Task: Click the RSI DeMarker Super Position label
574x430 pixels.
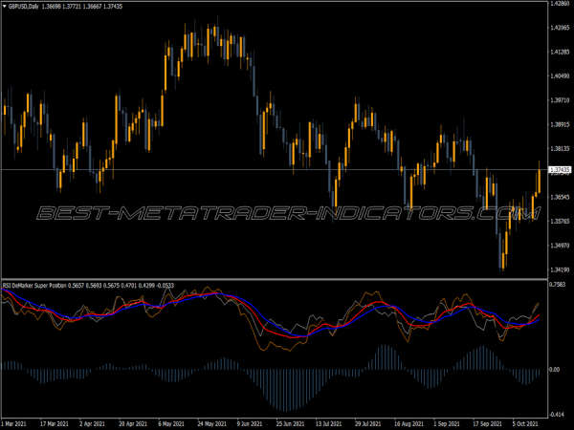Action: pyautogui.click(x=34, y=285)
